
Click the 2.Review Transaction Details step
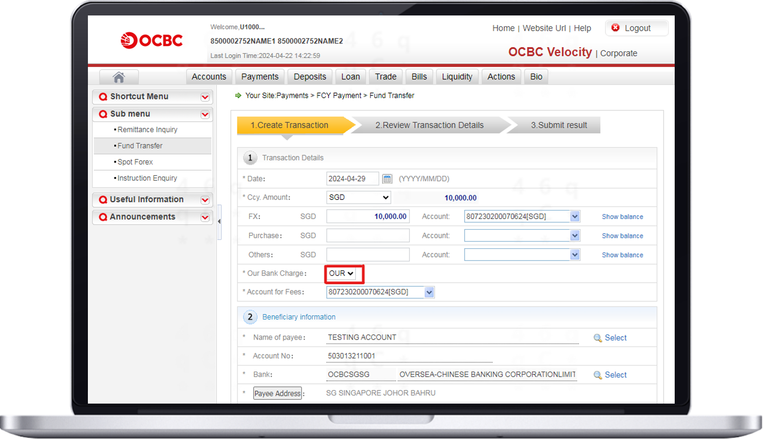pyautogui.click(x=429, y=125)
